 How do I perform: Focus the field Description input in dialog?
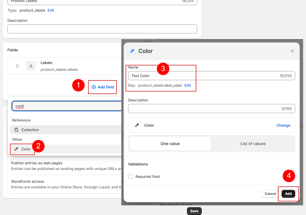tap(203, 108)
